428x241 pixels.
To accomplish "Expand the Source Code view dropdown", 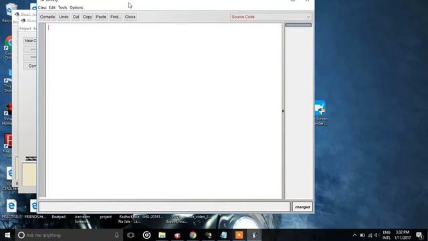I will tap(271, 17).
